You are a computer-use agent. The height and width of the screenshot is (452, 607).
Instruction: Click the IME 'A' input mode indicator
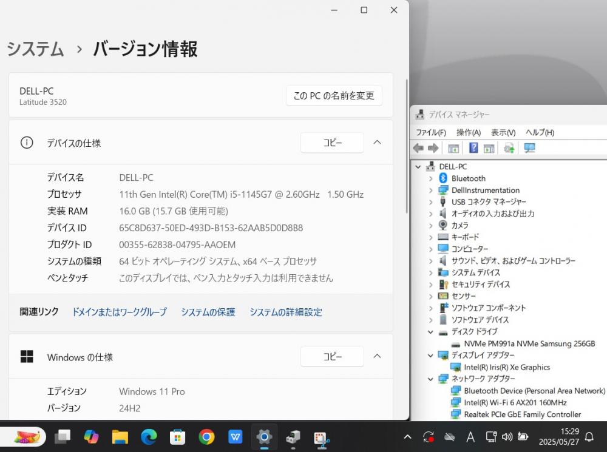[x=470, y=437]
